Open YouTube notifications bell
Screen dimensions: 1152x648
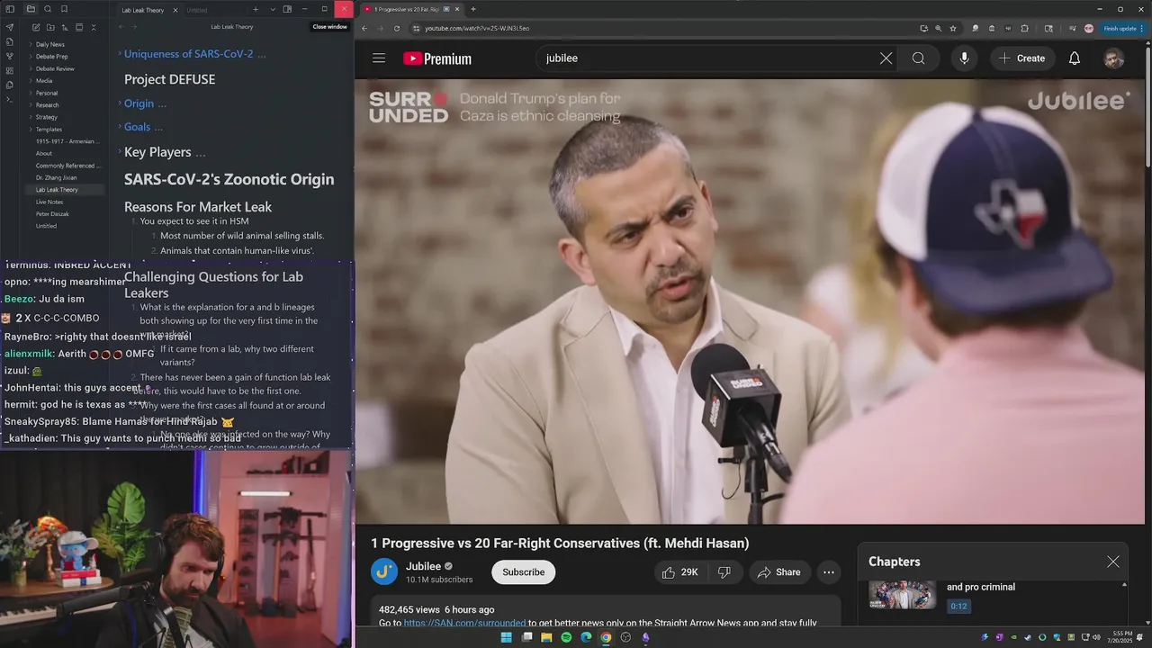click(x=1075, y=58)
